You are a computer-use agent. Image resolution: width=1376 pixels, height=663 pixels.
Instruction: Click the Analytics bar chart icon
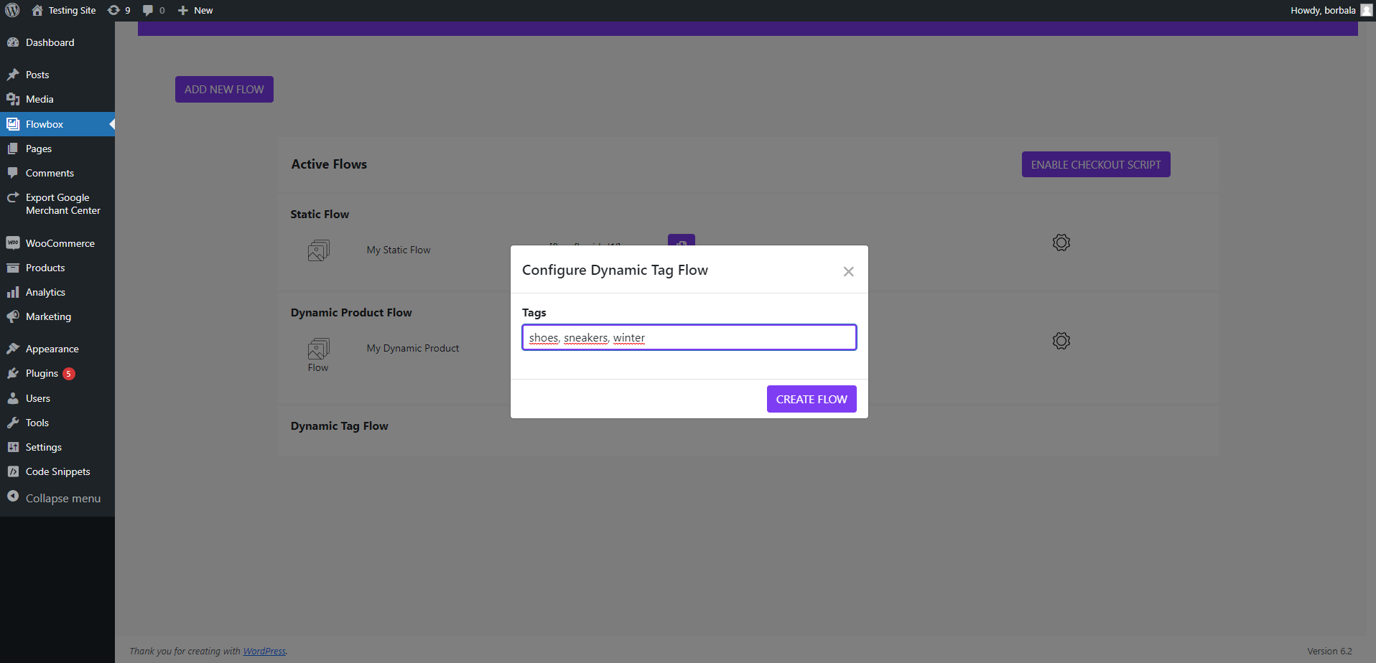tap(13, 292)
